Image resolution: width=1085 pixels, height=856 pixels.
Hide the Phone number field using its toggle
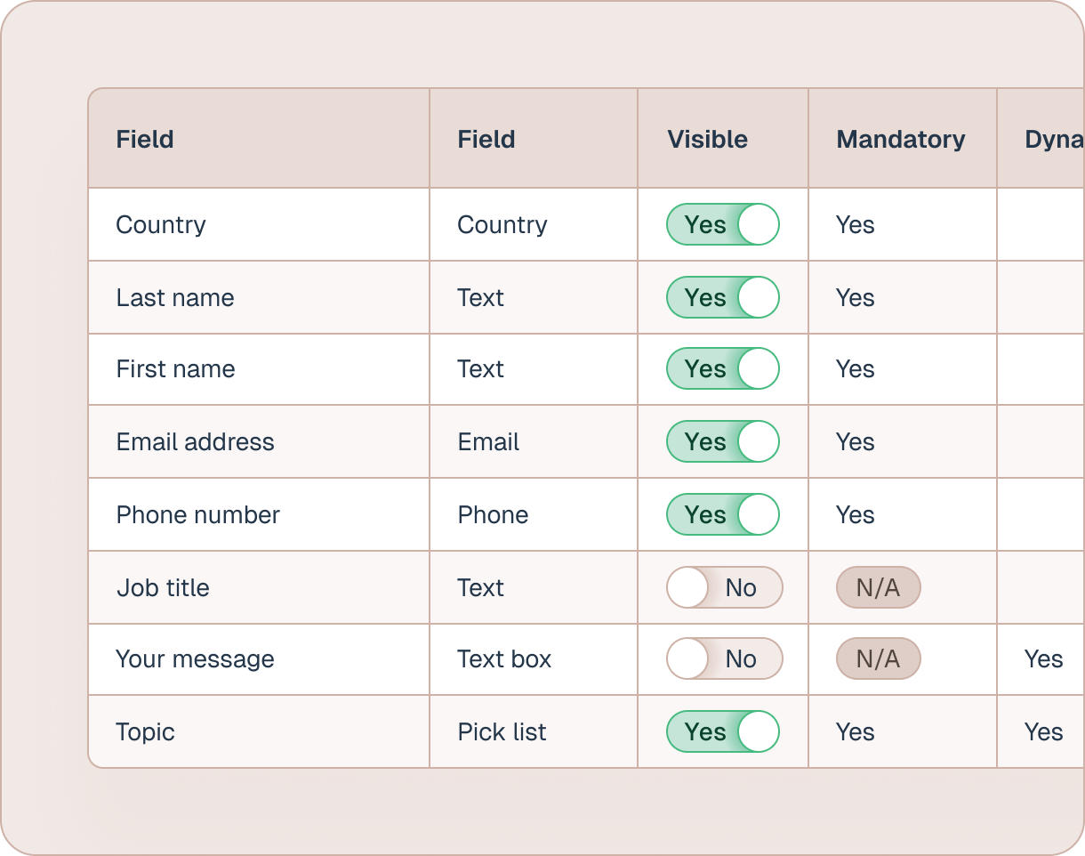[722, 514]
